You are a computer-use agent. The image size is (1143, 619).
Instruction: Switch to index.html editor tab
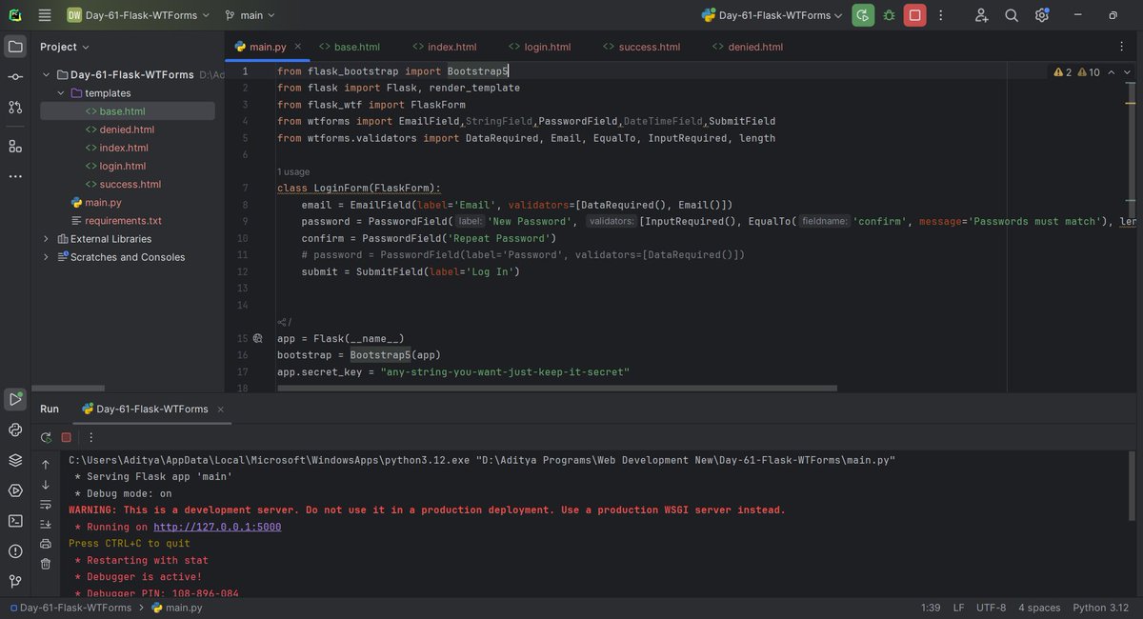coord(445,47)
